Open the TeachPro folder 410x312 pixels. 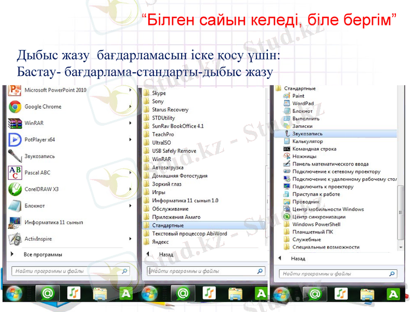(x=159, y=134)
